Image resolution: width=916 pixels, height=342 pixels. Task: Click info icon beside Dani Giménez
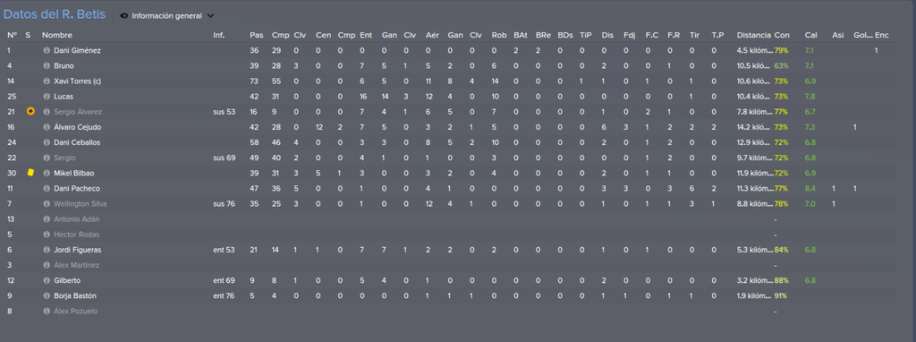click(x=47, y=51)
